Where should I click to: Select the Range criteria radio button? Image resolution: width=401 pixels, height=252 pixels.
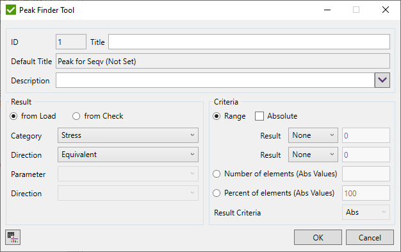217,116
